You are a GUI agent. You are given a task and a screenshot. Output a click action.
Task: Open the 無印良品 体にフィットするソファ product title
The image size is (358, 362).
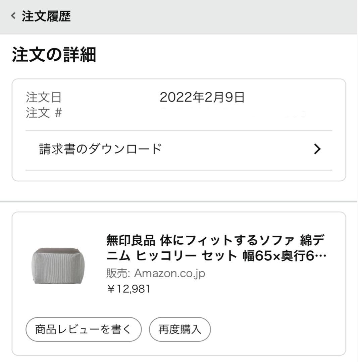tap(216, 248)
